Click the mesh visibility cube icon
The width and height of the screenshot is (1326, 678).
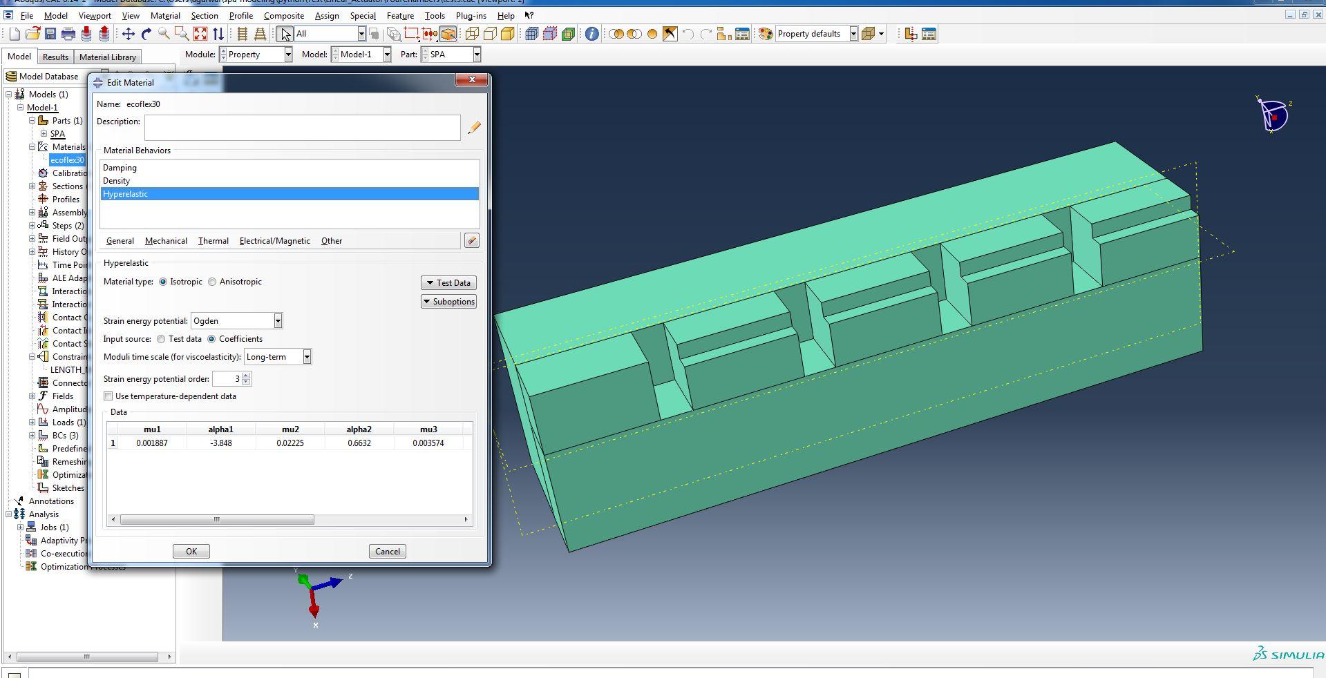point(532,34)
